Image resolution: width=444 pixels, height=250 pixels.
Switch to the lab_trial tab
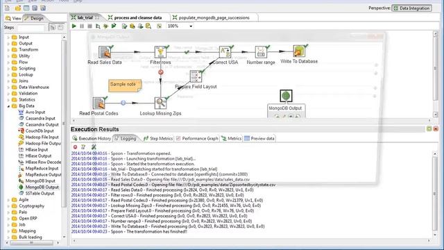coord(85,17)
